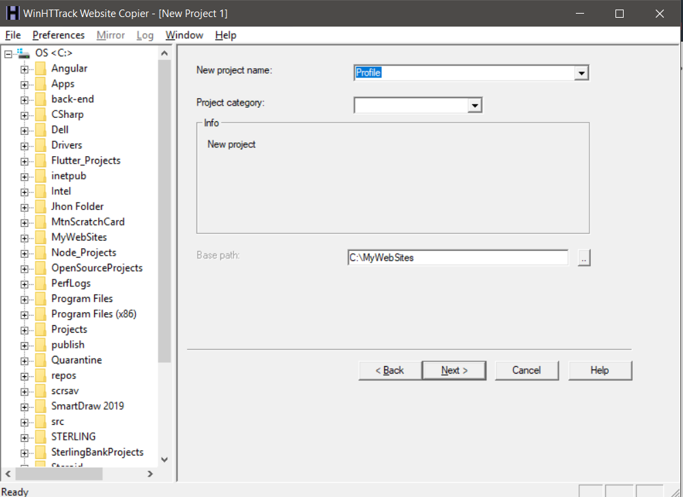The width and height of the screenshot is (683, 497).
Task: Click the WinHTTrack app icon in title bar
Action: click(13, 13)
